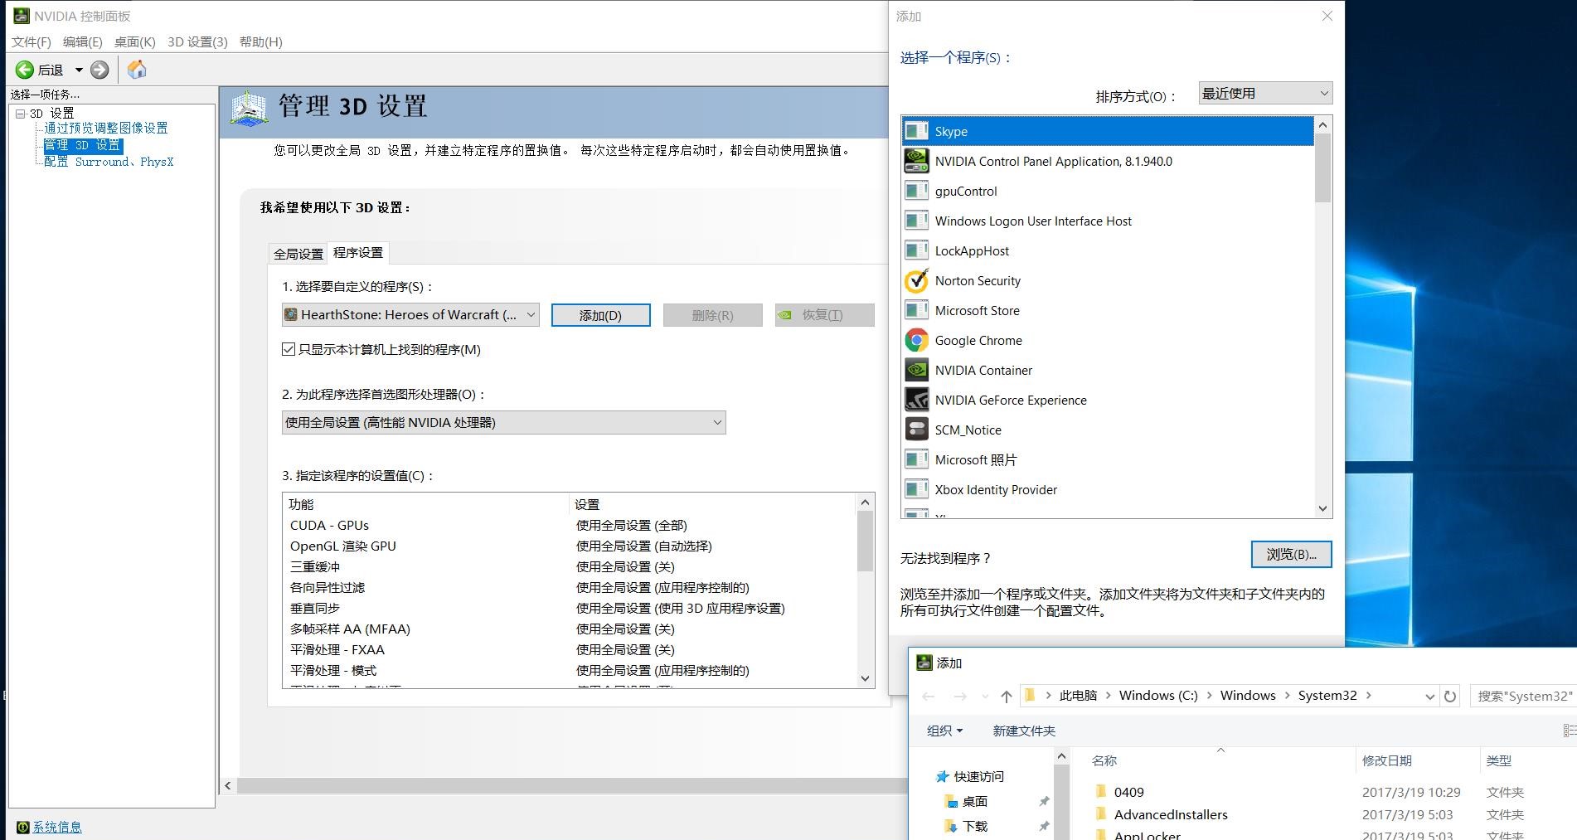
Task: Select the 三重缓冲 setting row
Action: pyautogui.click(x=570, y=566)
